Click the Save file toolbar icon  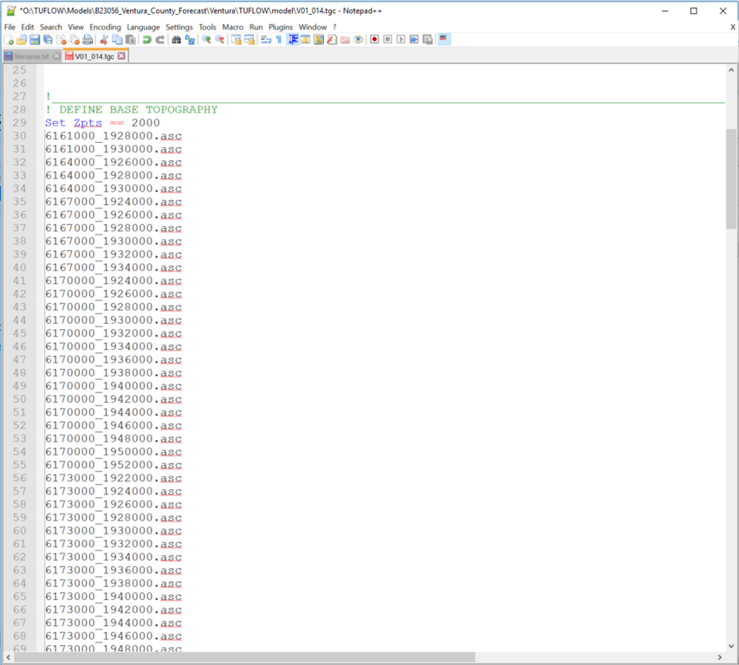click(35, 40)
